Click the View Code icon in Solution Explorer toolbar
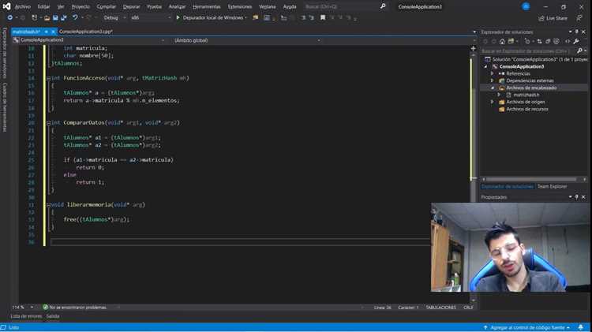The image size is (592, 332). click(568, 41)
